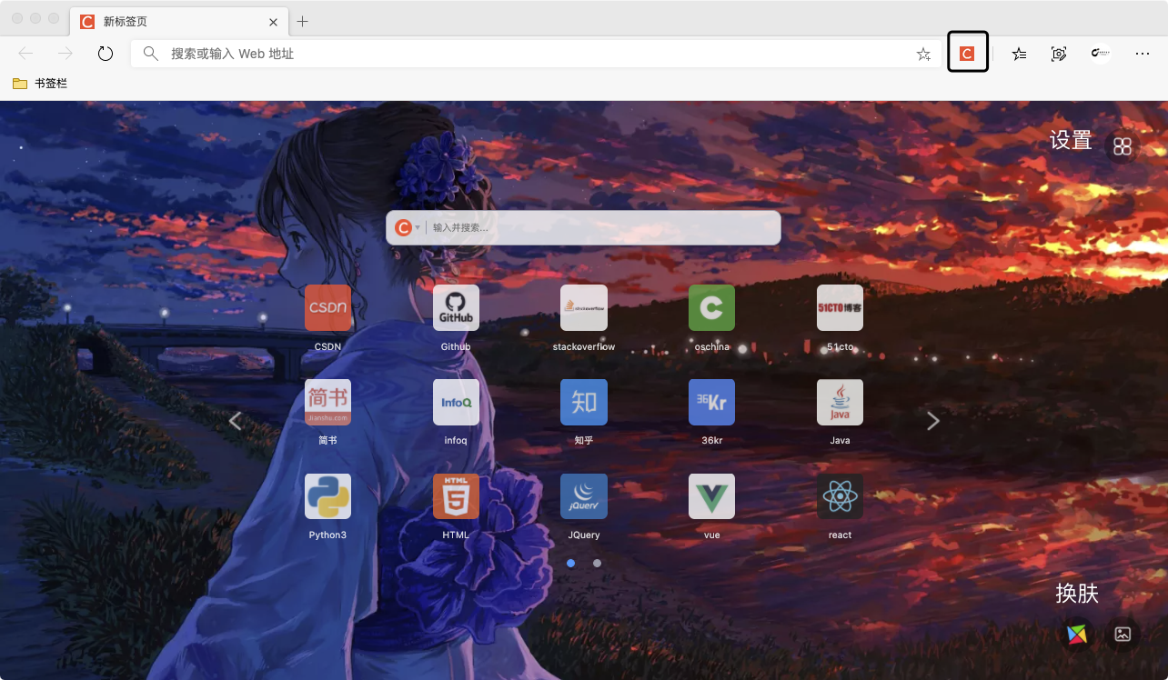Open the Java shortcut icon
1168x680 pixels.
[x=840, y=402]
